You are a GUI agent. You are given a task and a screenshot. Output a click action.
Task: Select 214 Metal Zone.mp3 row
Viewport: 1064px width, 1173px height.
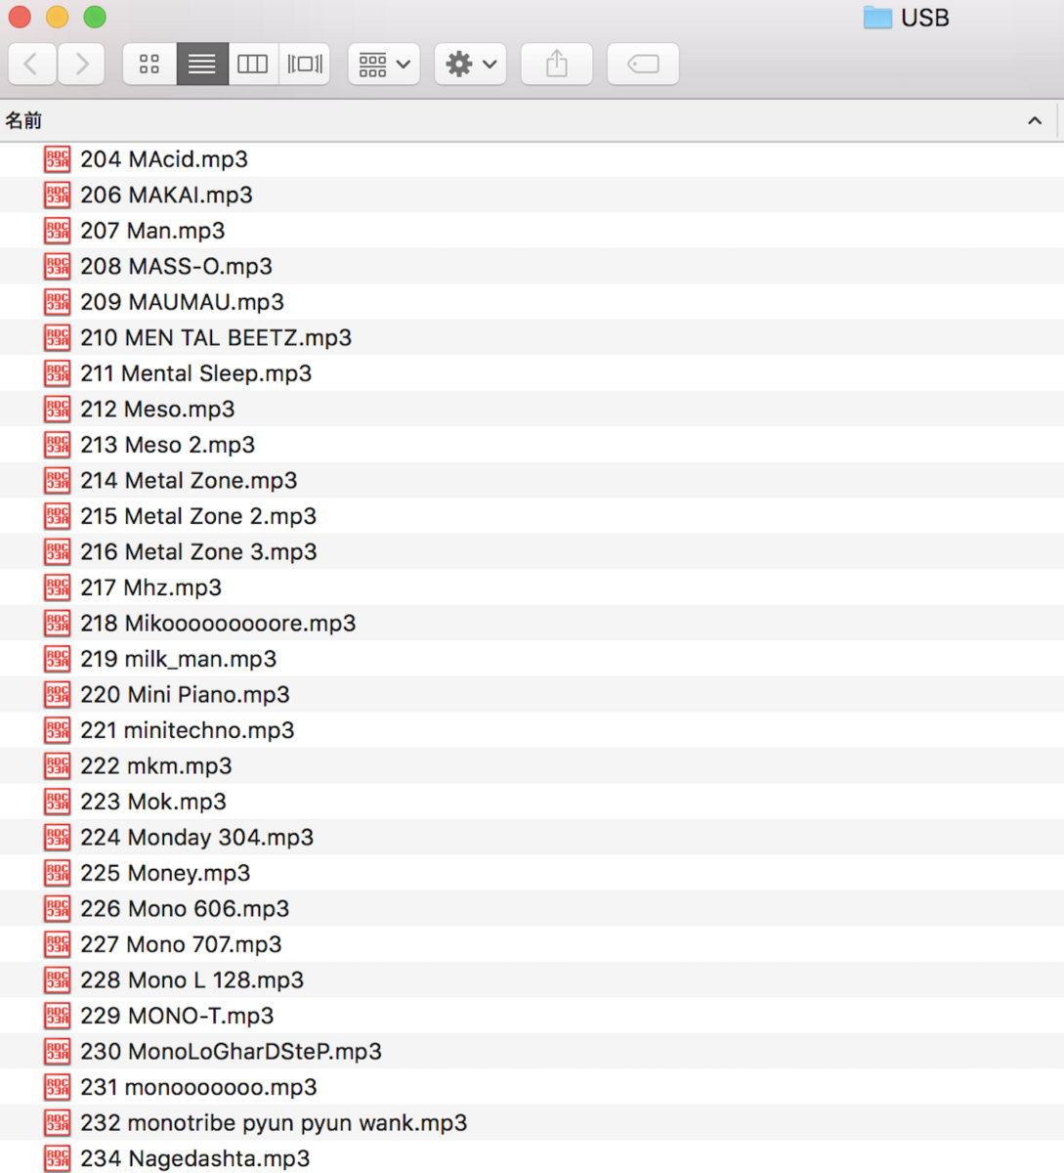(189, 481)
